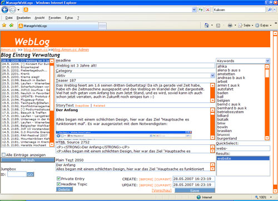278x201 pixels.
Task: Open the Home button dropdown arrow
Action: 212,26
